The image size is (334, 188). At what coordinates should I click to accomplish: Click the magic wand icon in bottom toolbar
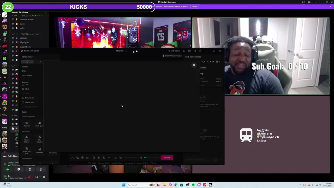pos(73,158)
